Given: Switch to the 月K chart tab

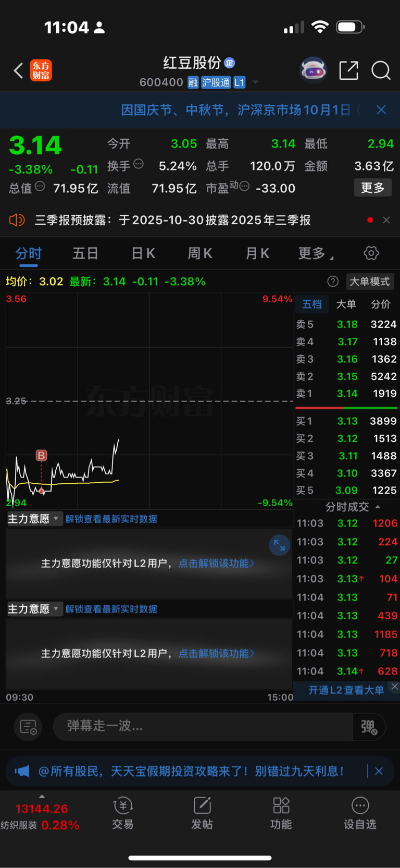Looking at the screenshot, I should pos(257,254).
